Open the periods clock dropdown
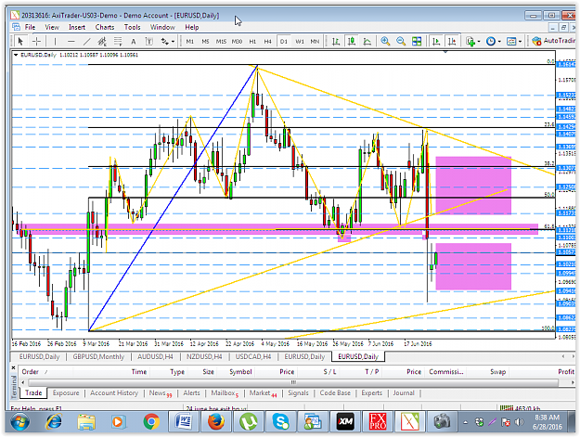The width and height of the screenshot is (580, 437). [x=494, y=41]
